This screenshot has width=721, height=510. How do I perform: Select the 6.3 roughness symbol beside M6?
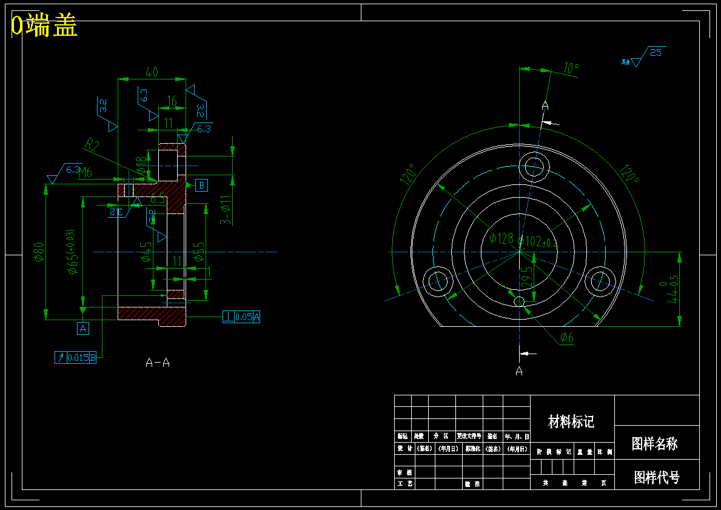[x=65, y=174]
